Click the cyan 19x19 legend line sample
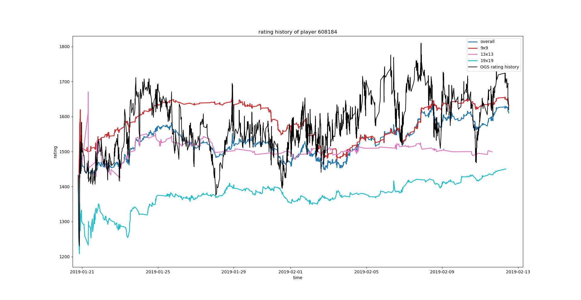581x300 pixels. pyautogui.click(x=473, y=61)
